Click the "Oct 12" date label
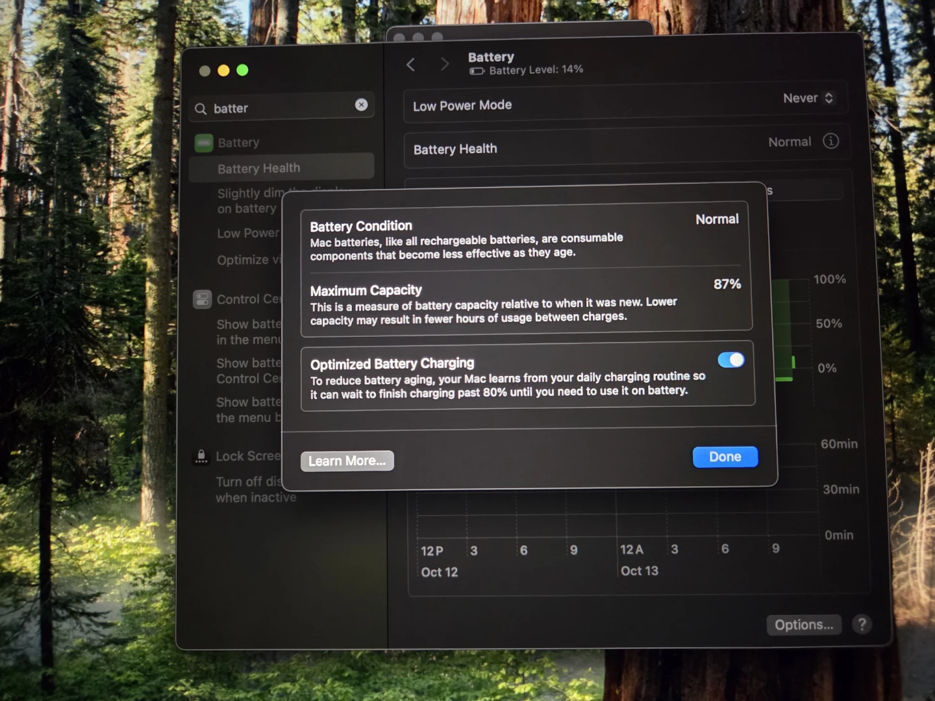The image size is (935, 701). pyautogui.click(x=440, y=572)
